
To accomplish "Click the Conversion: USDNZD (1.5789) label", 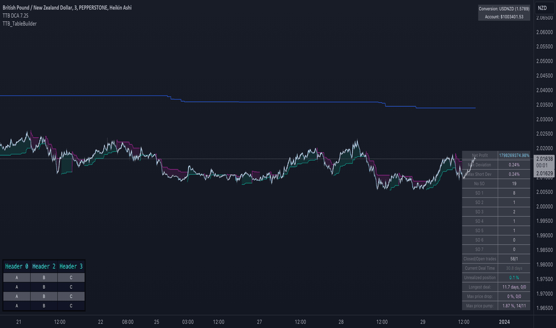I will (x=504, y=9).
